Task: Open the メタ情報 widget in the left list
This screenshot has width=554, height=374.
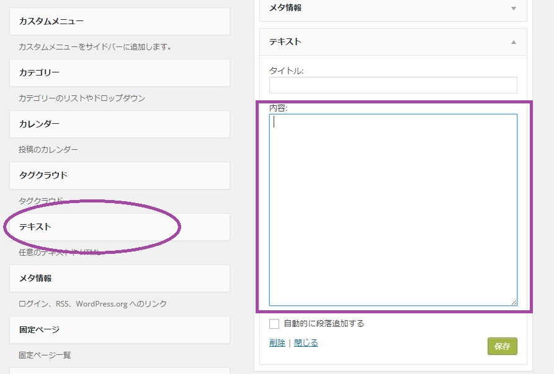Action: [120, 279]
